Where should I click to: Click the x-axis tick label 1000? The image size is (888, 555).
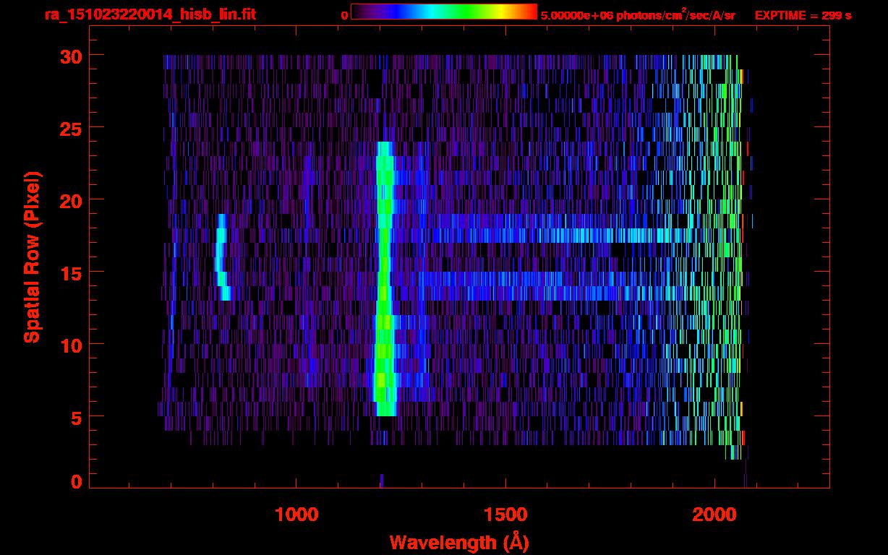pos(296,515)
